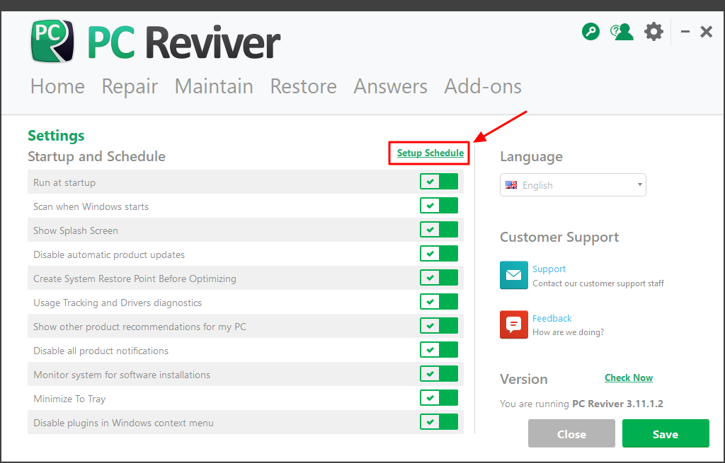Disable Scan when Windows starts toggle
Screen dimensions: 725x463
click(439, 206)
